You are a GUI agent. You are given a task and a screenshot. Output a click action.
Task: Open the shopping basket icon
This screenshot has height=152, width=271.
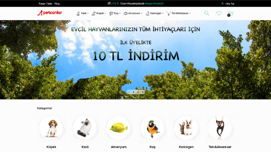(231, 13)
